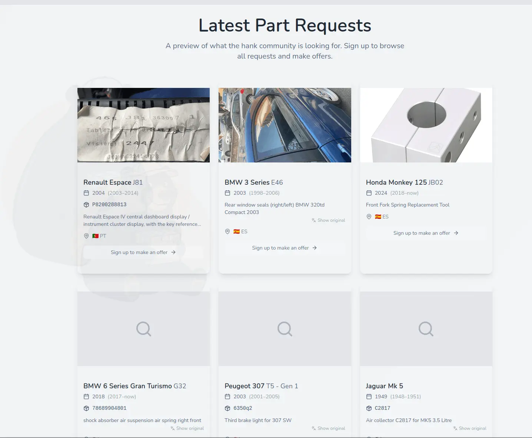The width and height of the screenshot is (532, 438).
Task: Open the Renault Espace label photo thumbnail
Action: pos(143,125)
